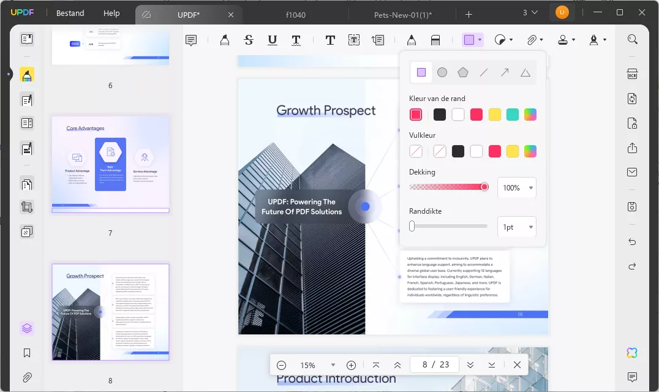
Task: Click the sticky note comment icon
Action: pyautogui.click(x=191, y=40)
